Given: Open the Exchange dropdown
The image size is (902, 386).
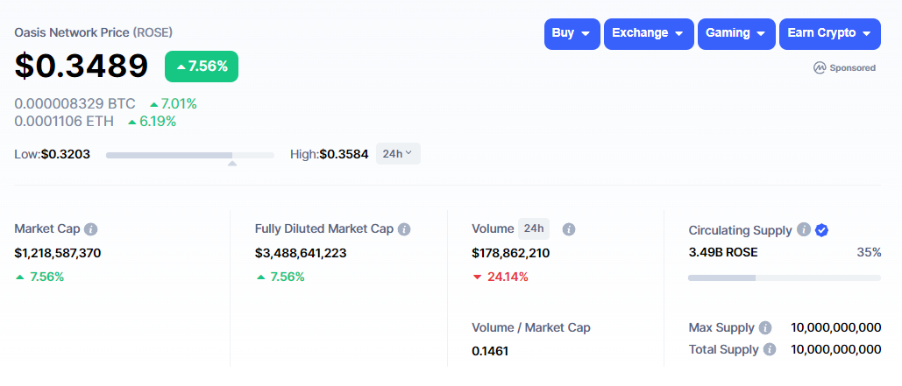Looking at the screenshot, I should [649, 33].
